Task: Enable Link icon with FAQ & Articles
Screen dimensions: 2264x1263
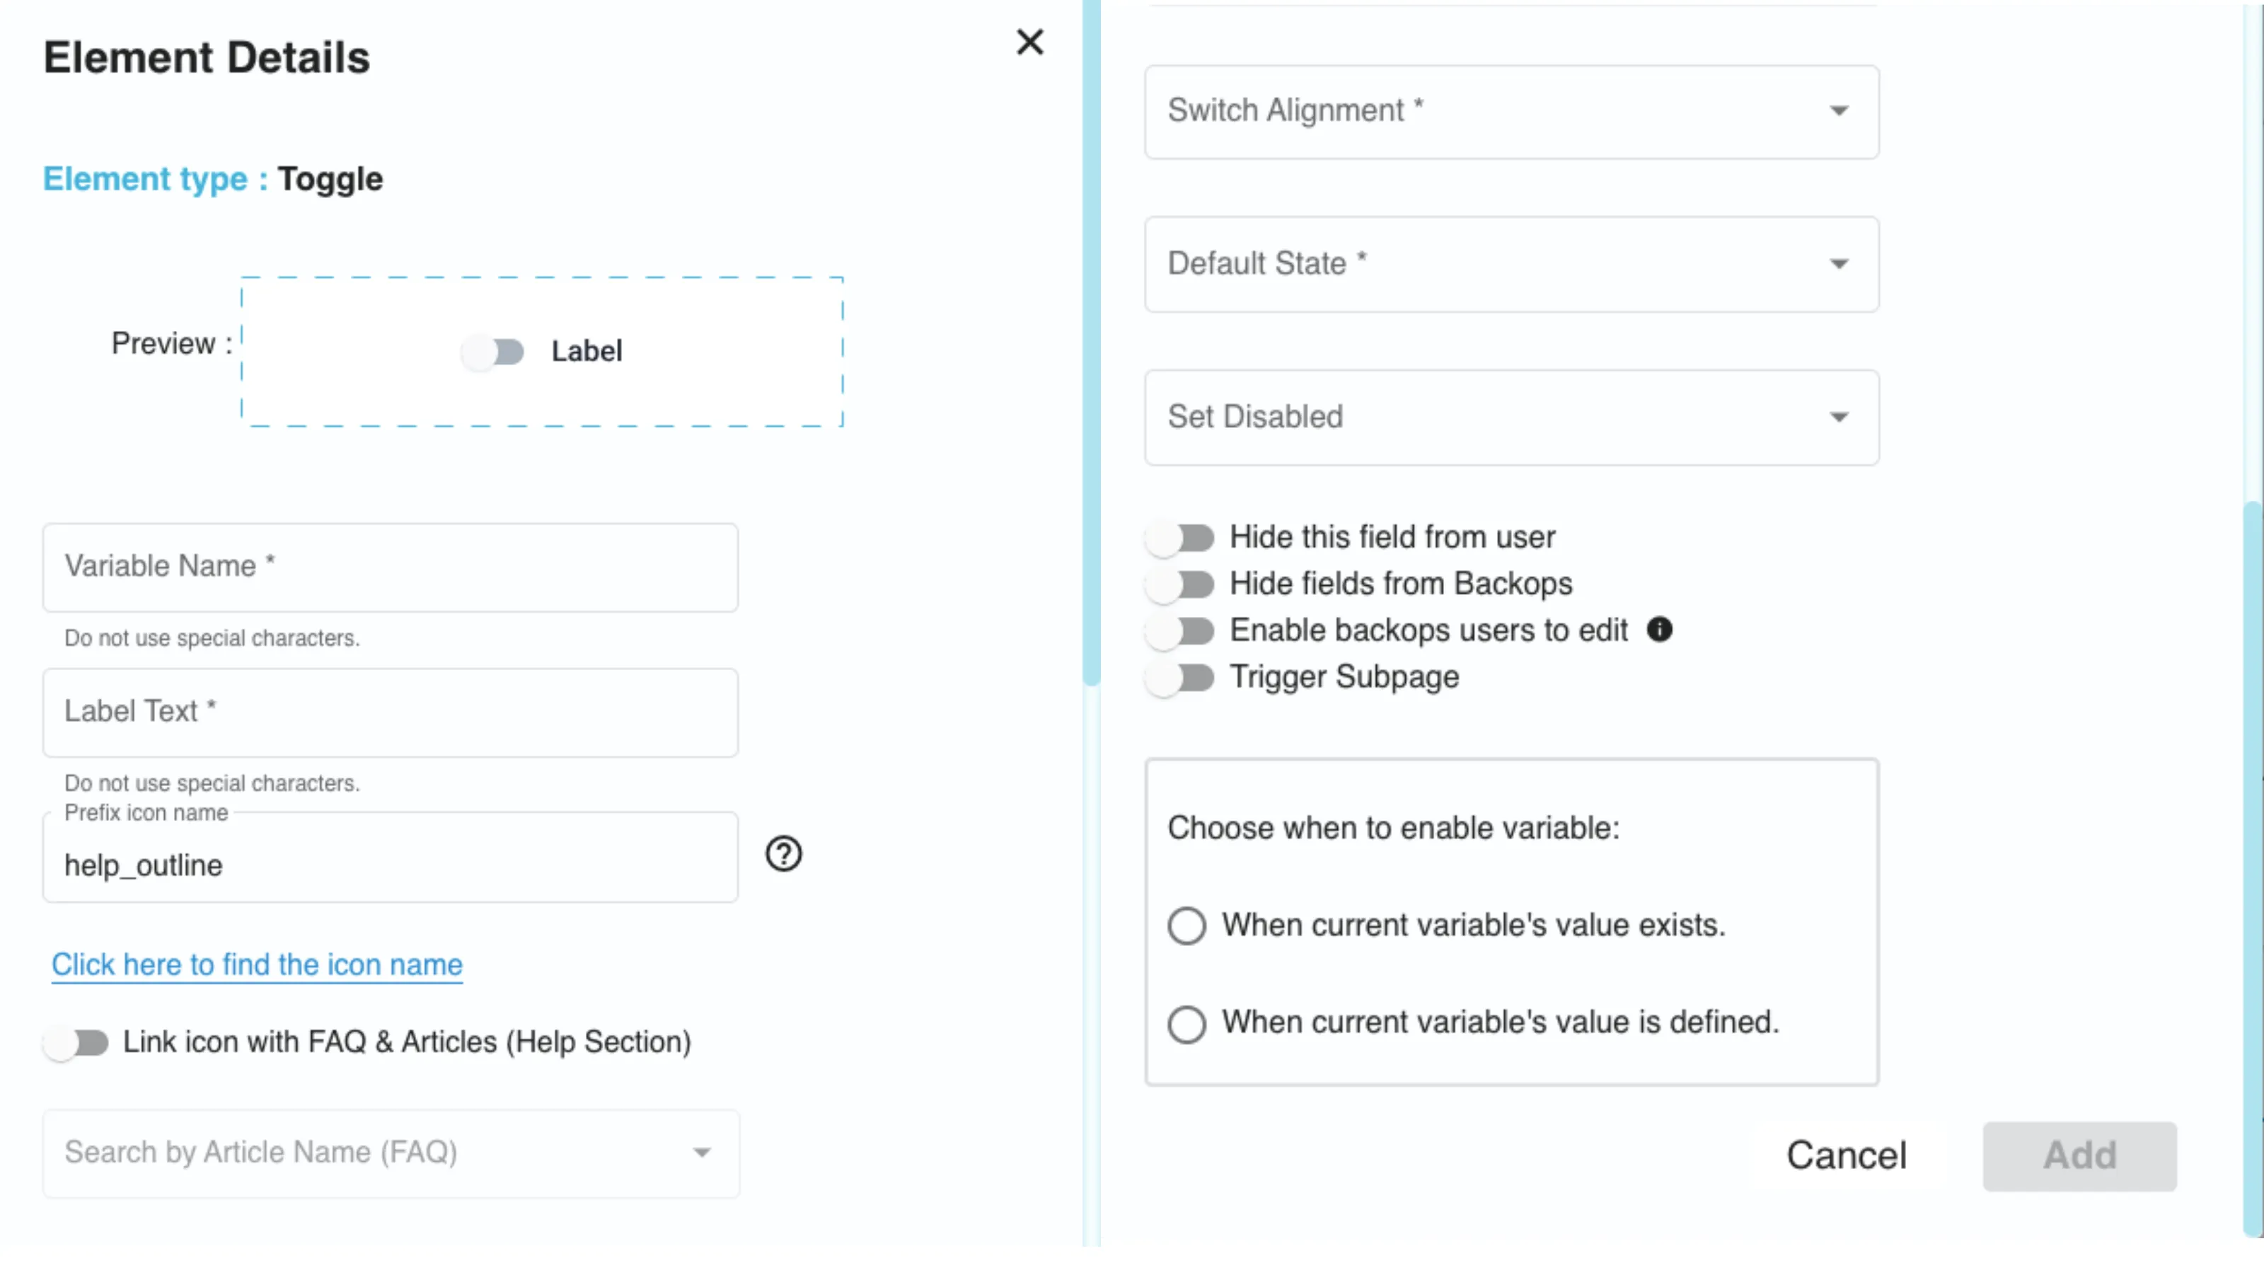Action: (x=76, y=1042)
